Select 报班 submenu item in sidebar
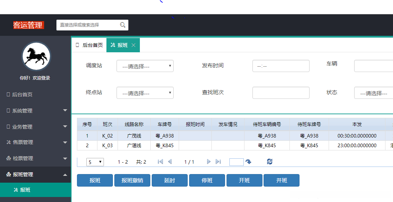This screenshot has width=393, height=202. [x=36, y=190]
